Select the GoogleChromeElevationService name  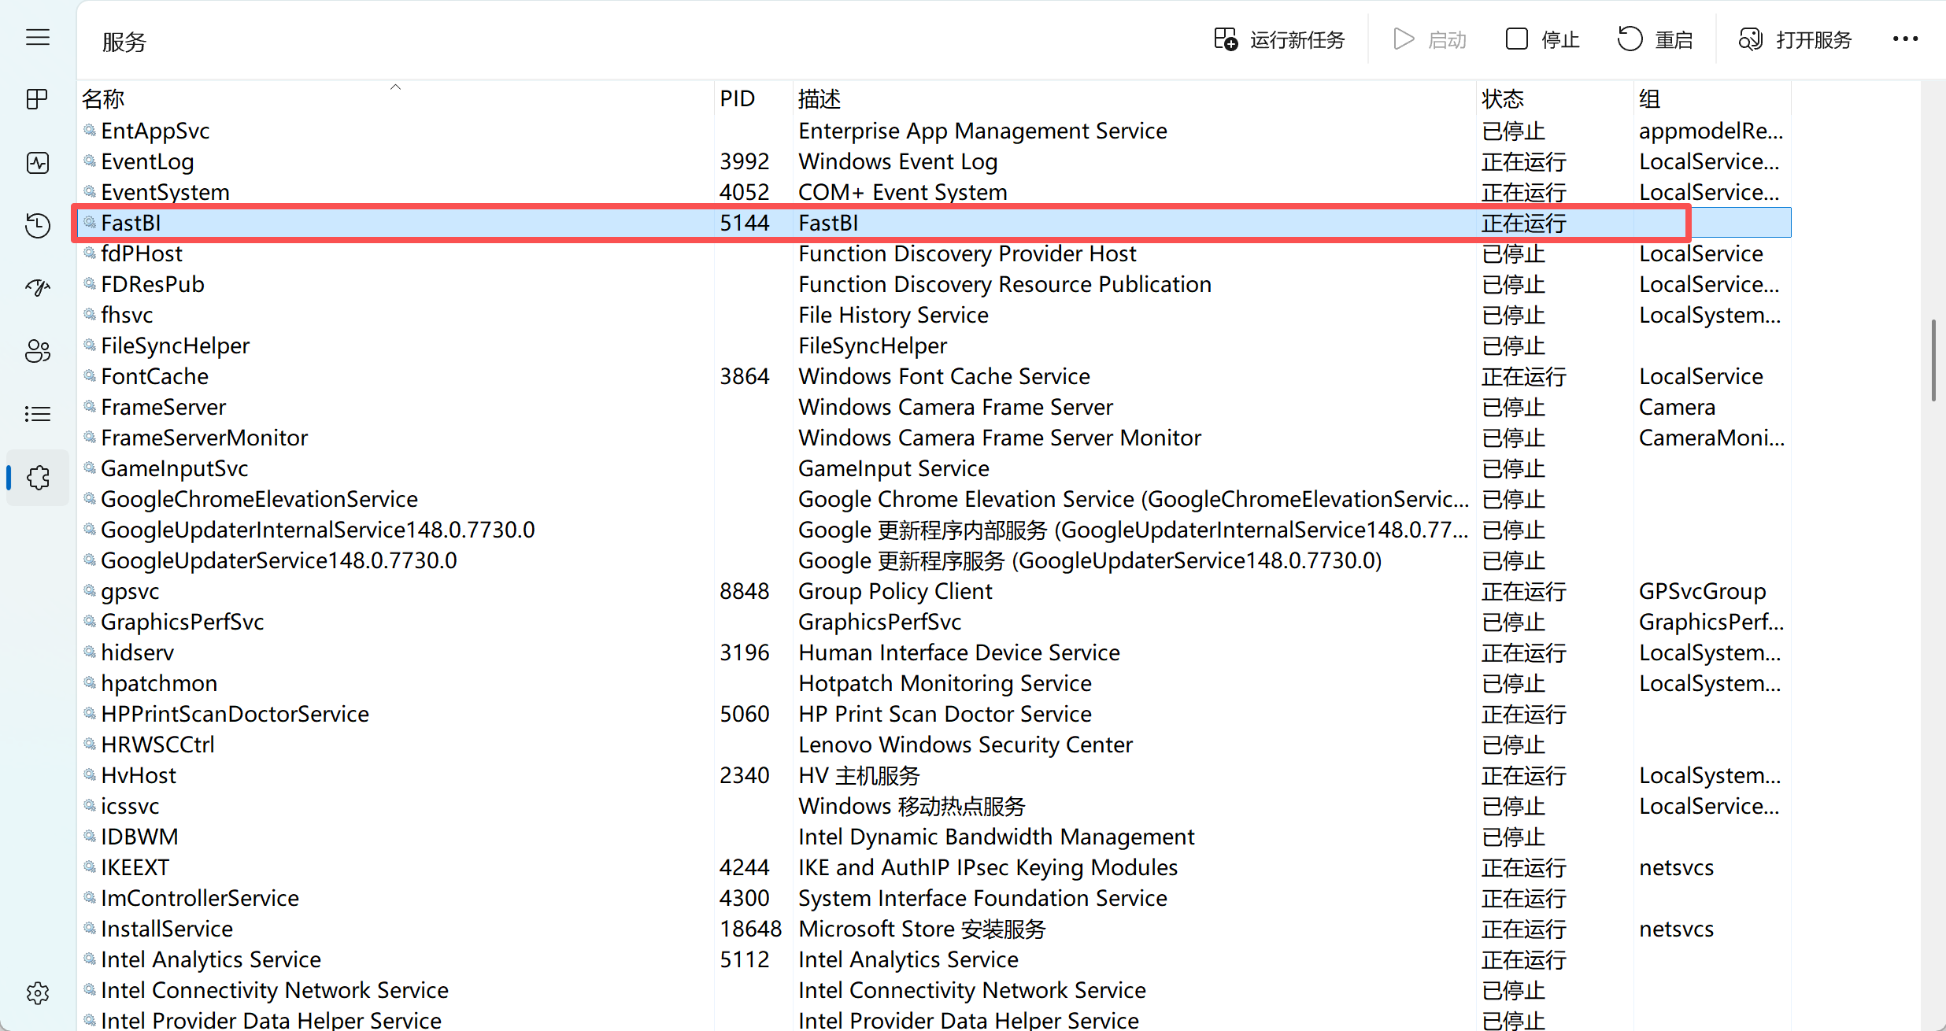259,499
